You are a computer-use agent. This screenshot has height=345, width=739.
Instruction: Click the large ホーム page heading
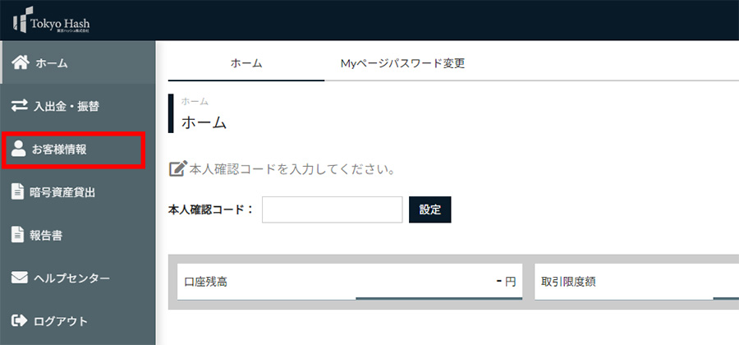(204, 122)
